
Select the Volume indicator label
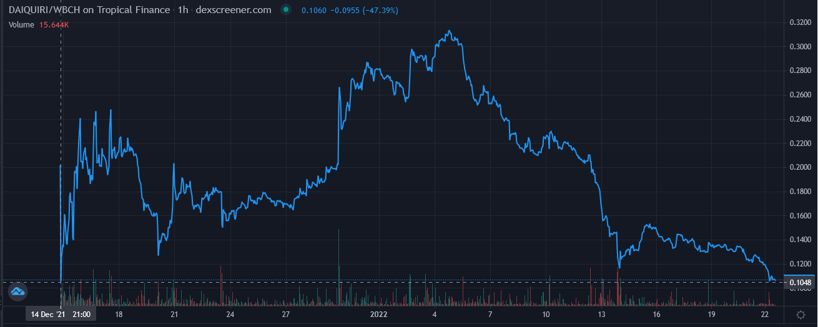pyautogui.click(x=21, y=24)
